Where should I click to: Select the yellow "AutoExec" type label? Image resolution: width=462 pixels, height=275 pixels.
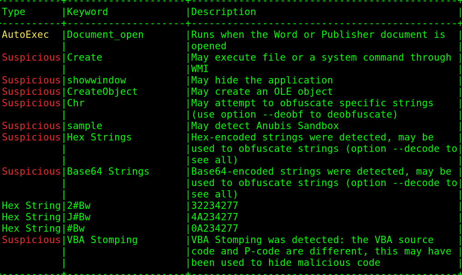pyautogui.click(x=25, y=35)
